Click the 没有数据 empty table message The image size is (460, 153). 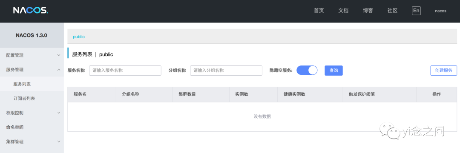click(x=262, y=116)
